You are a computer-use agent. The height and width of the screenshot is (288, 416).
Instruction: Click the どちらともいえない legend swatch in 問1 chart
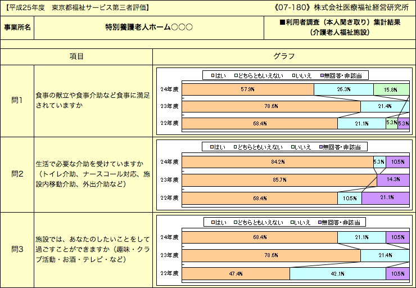click(x=236, y=75)
